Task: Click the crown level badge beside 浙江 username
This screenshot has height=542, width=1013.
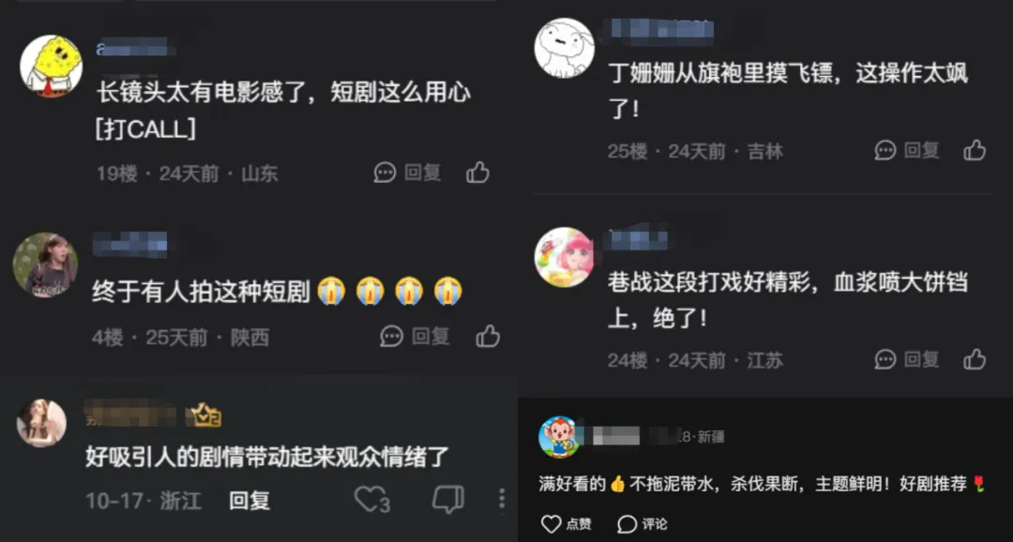Action: 204,415
